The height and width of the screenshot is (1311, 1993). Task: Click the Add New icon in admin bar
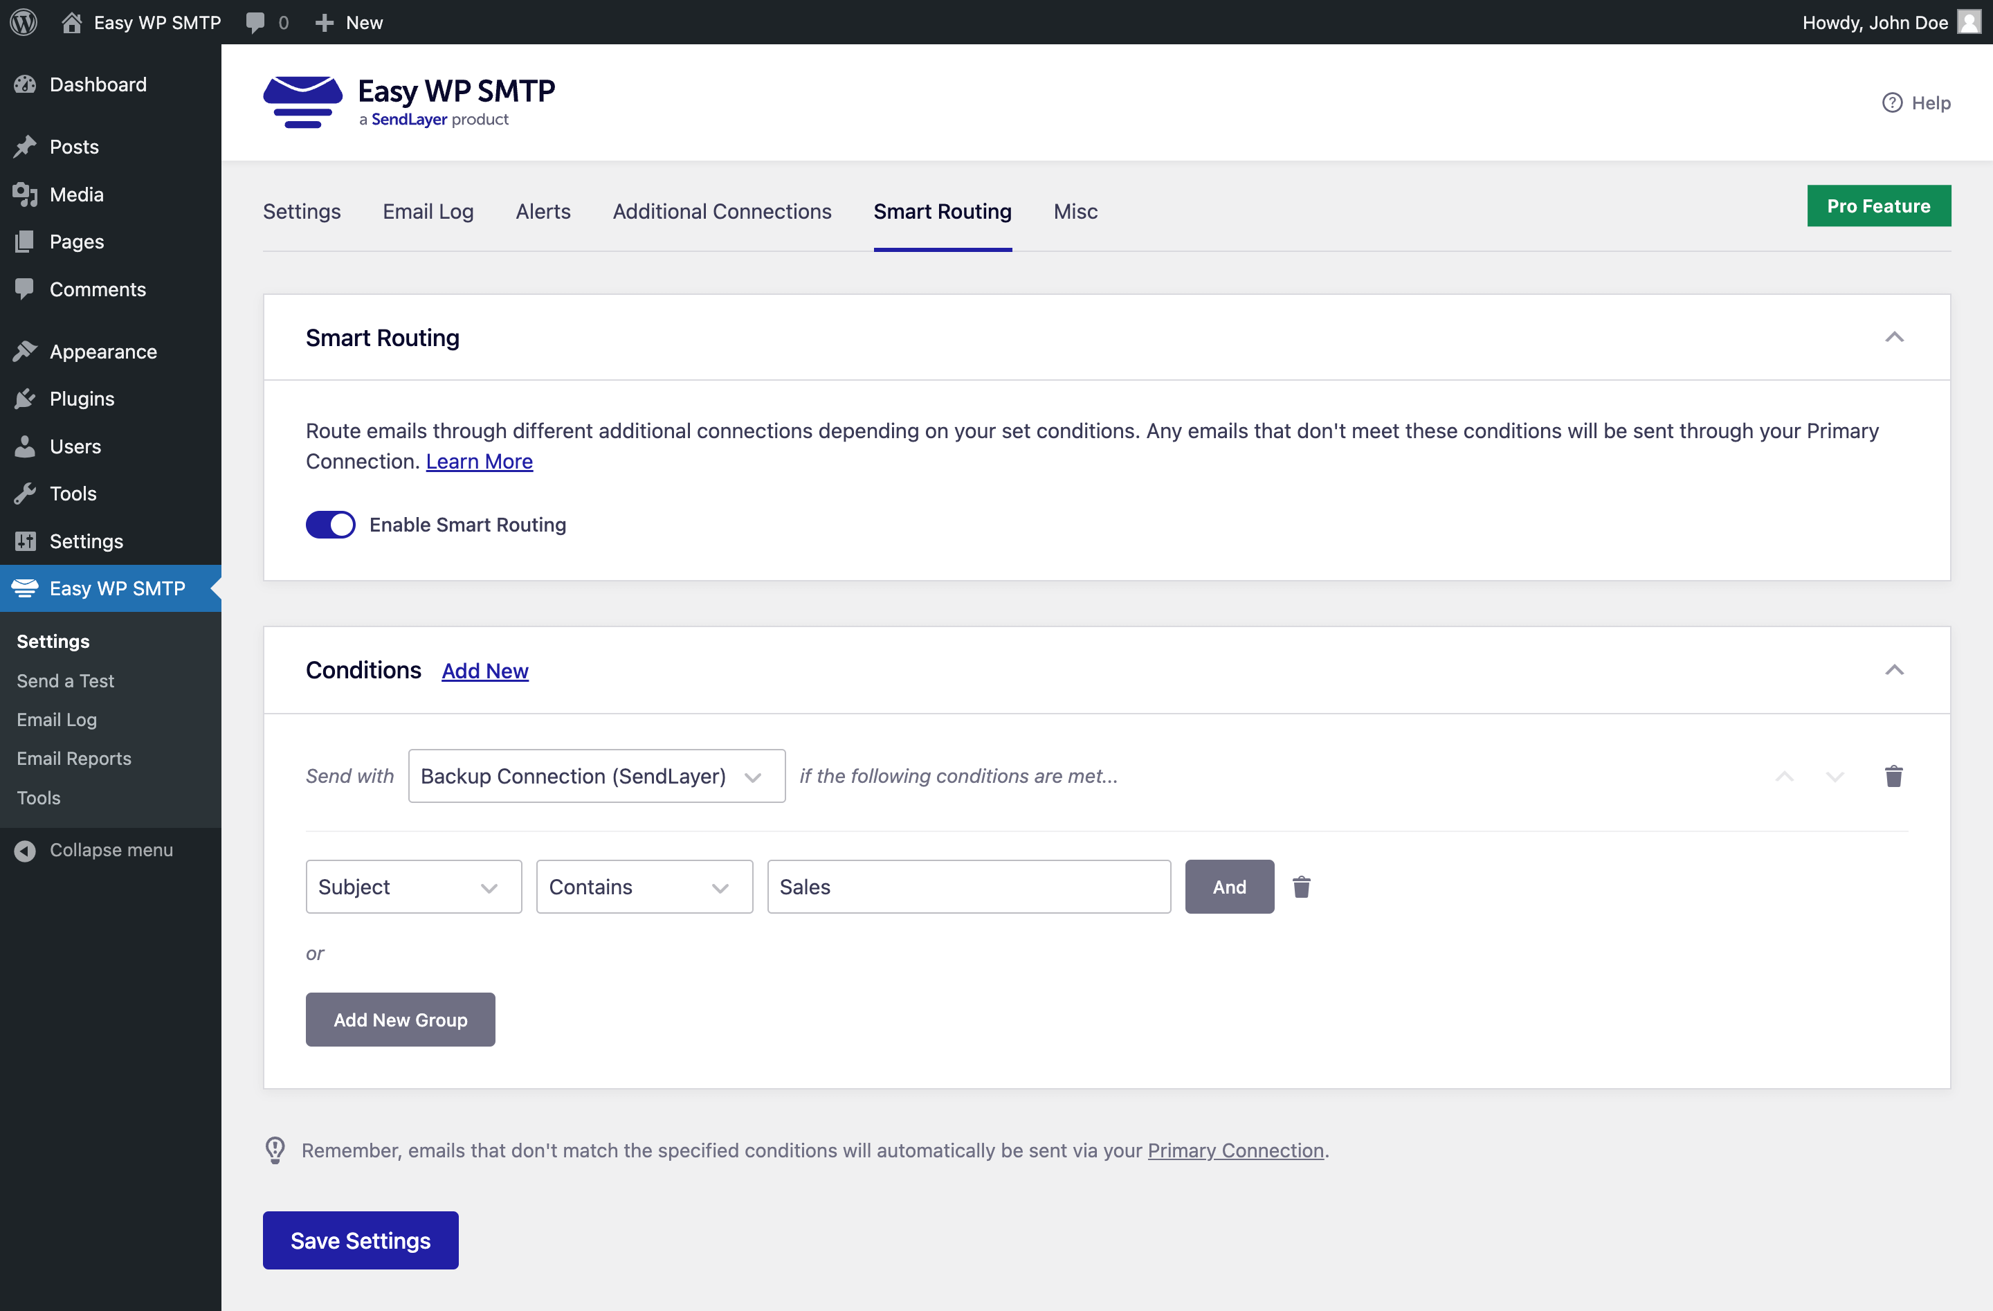325,22
